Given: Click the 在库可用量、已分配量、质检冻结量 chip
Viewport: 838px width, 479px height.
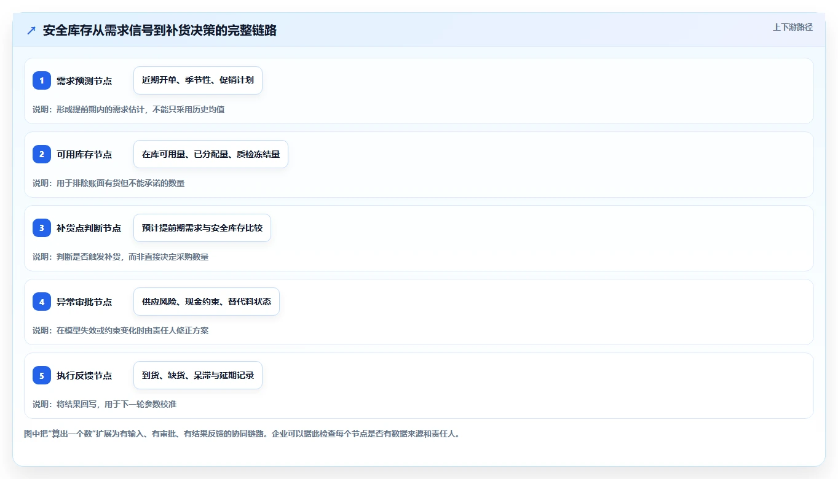Looking at the screenshot, I should (211, 154).
